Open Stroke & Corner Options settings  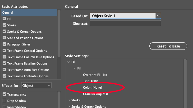pos(24,32)
